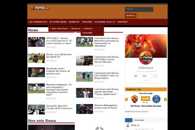Open article Roma, ecco gli incassi dei diritti TV

click(59, 56)
